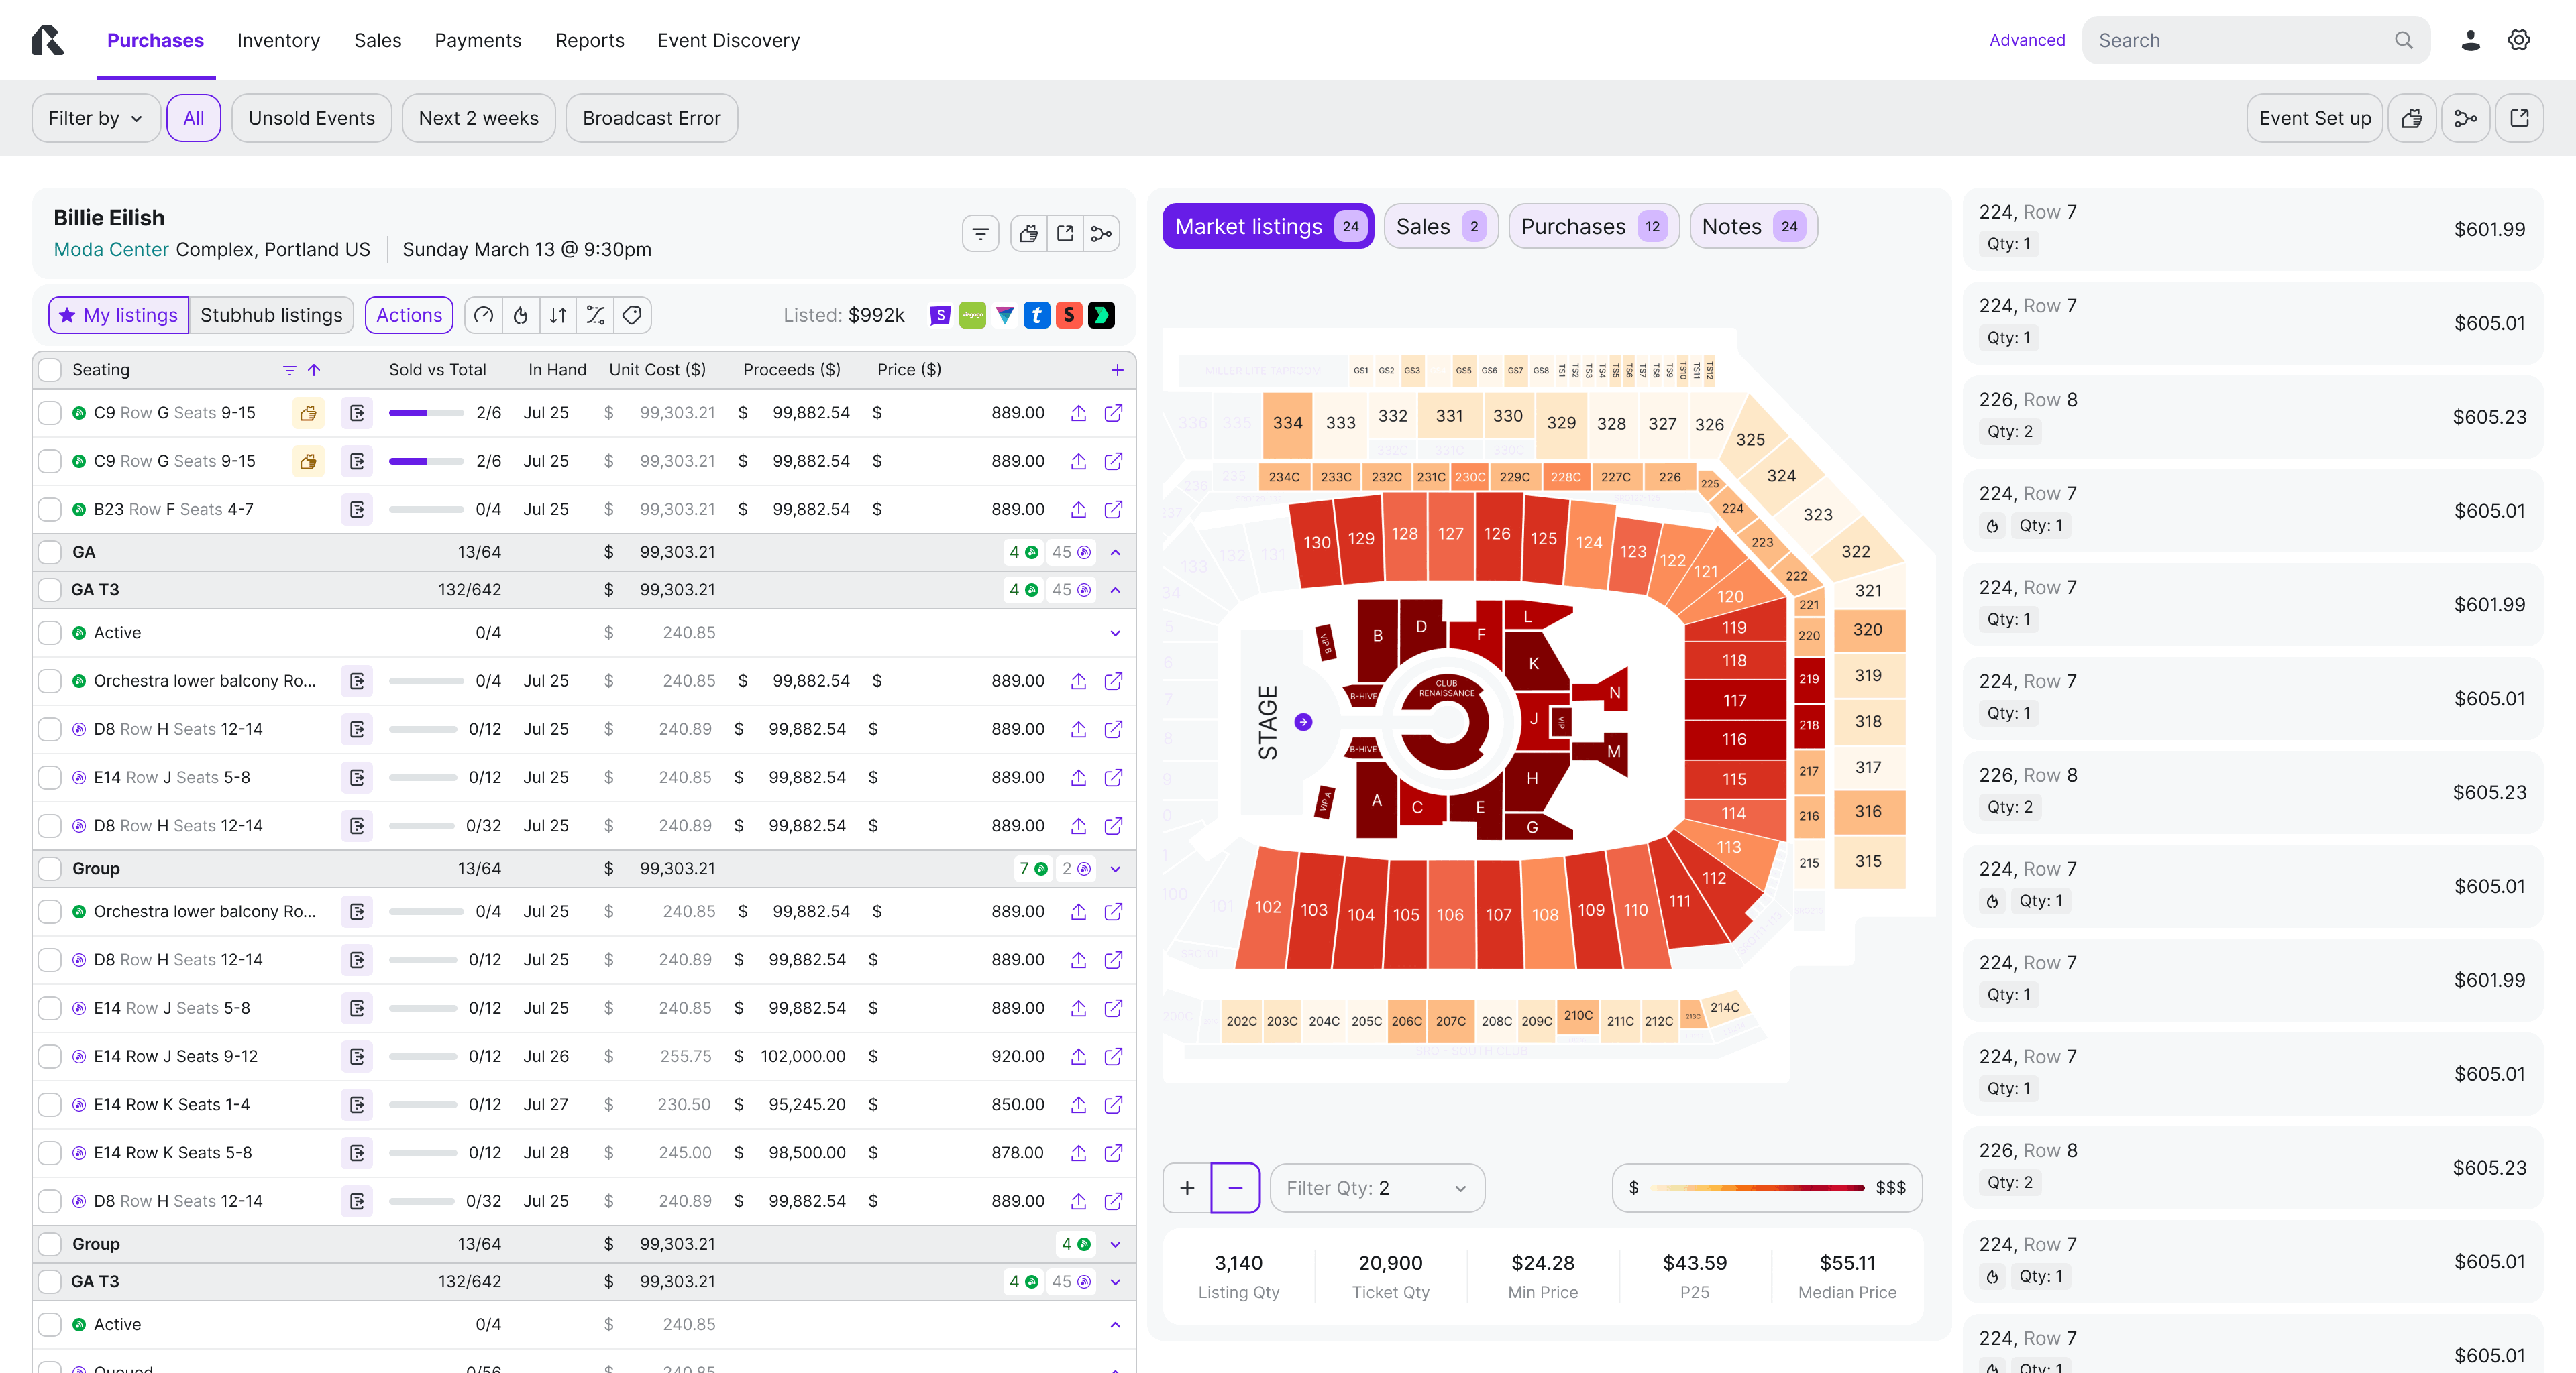
Task: Click the price tag icon in toolbar
Action: pos(632,316)
